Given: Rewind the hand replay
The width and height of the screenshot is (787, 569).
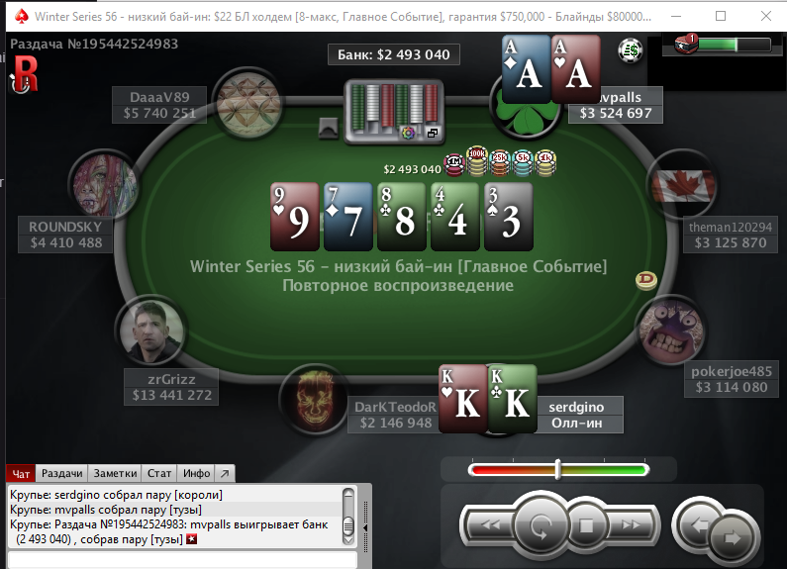Looking at the screenshot, I should coord(490,525).
